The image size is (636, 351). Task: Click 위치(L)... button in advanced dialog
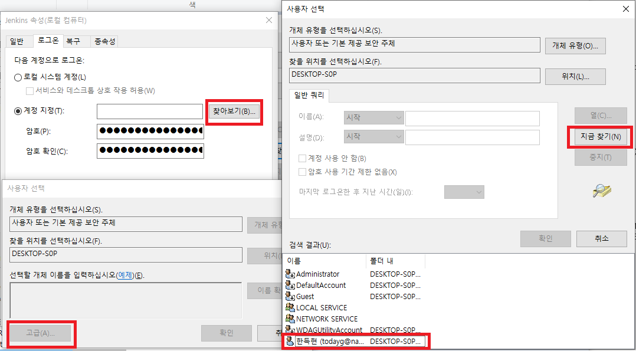[575, 77]
